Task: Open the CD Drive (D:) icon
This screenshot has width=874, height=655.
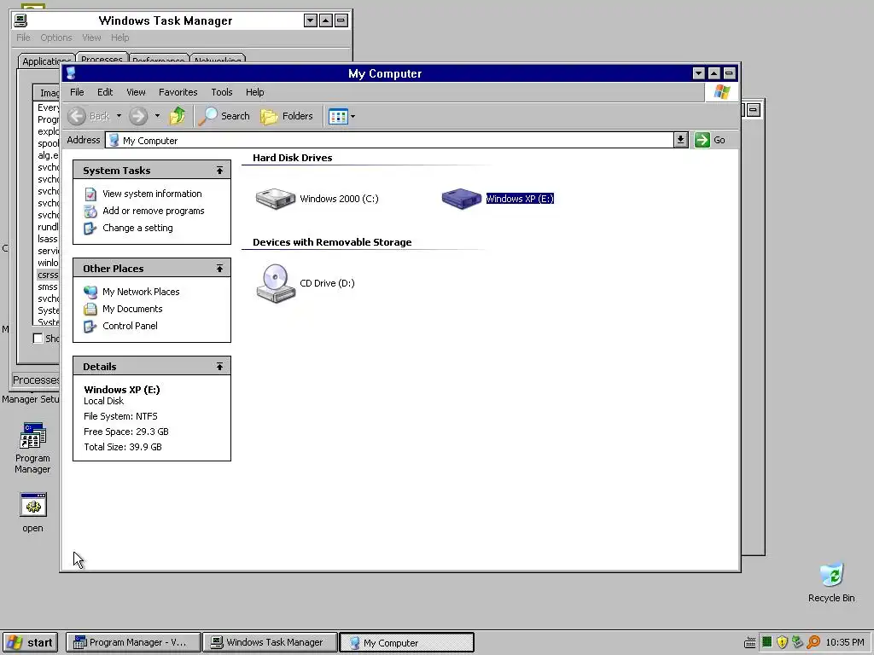Action: click(276, 283)
